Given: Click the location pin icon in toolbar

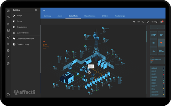Looking at the screenshot, I should (148, 22).
